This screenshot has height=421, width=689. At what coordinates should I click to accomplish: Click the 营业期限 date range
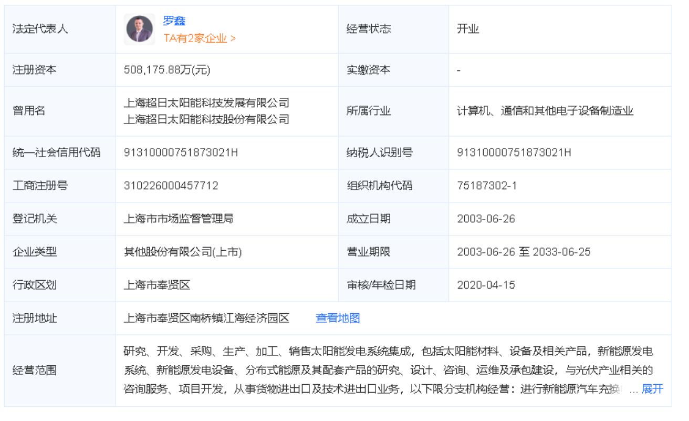[x=524, y=252]
